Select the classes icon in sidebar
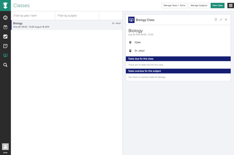Viewport: 234px width, 155px height. click(5, 56)
